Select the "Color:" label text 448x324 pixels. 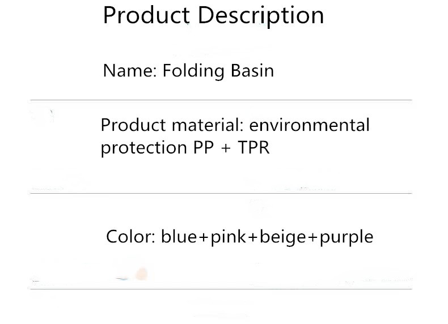click(131, 236)
